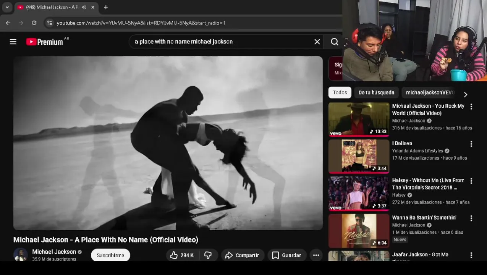Close the Michael Jackson browser tab
Image resolution: width=487 pixels, height=275 pixels.
tap(93, 7)
